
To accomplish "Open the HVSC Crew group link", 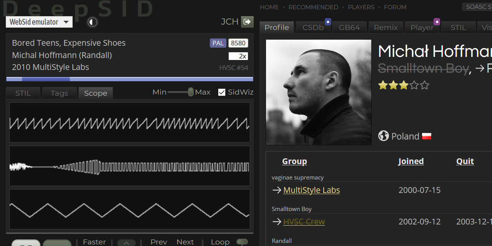I will 304,222.
